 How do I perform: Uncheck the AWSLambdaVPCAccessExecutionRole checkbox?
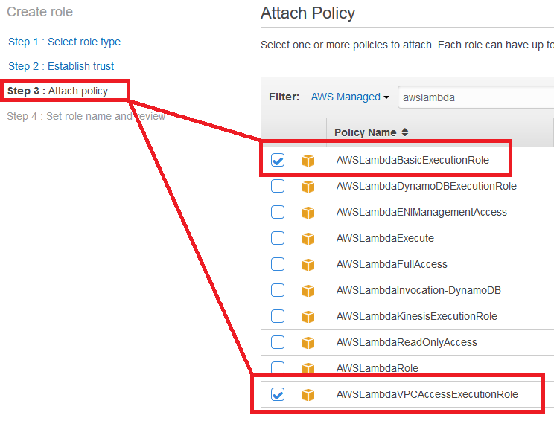click(278, 394)
